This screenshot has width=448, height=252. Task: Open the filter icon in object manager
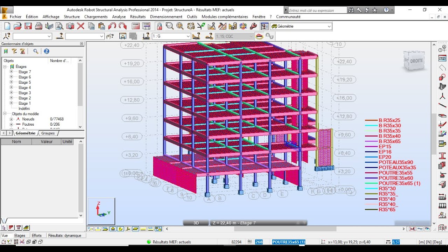click(14, 51)
